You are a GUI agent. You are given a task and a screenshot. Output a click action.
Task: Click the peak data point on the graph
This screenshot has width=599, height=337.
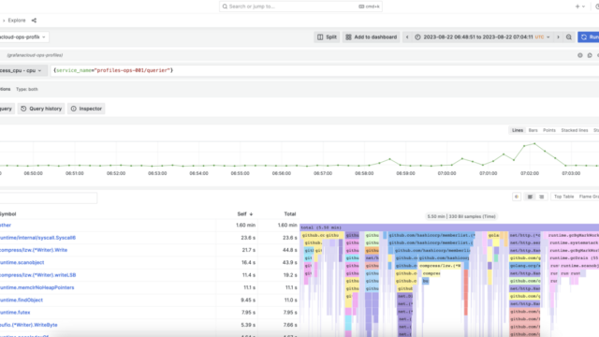pyautogui.click(x=534, y=143)
